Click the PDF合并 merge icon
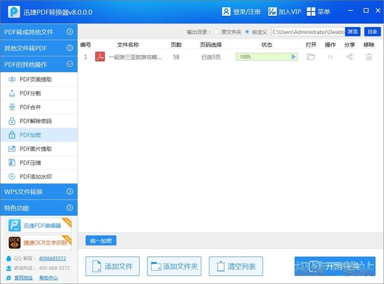The width and height of the screenshot is (384, 284). 12,107
